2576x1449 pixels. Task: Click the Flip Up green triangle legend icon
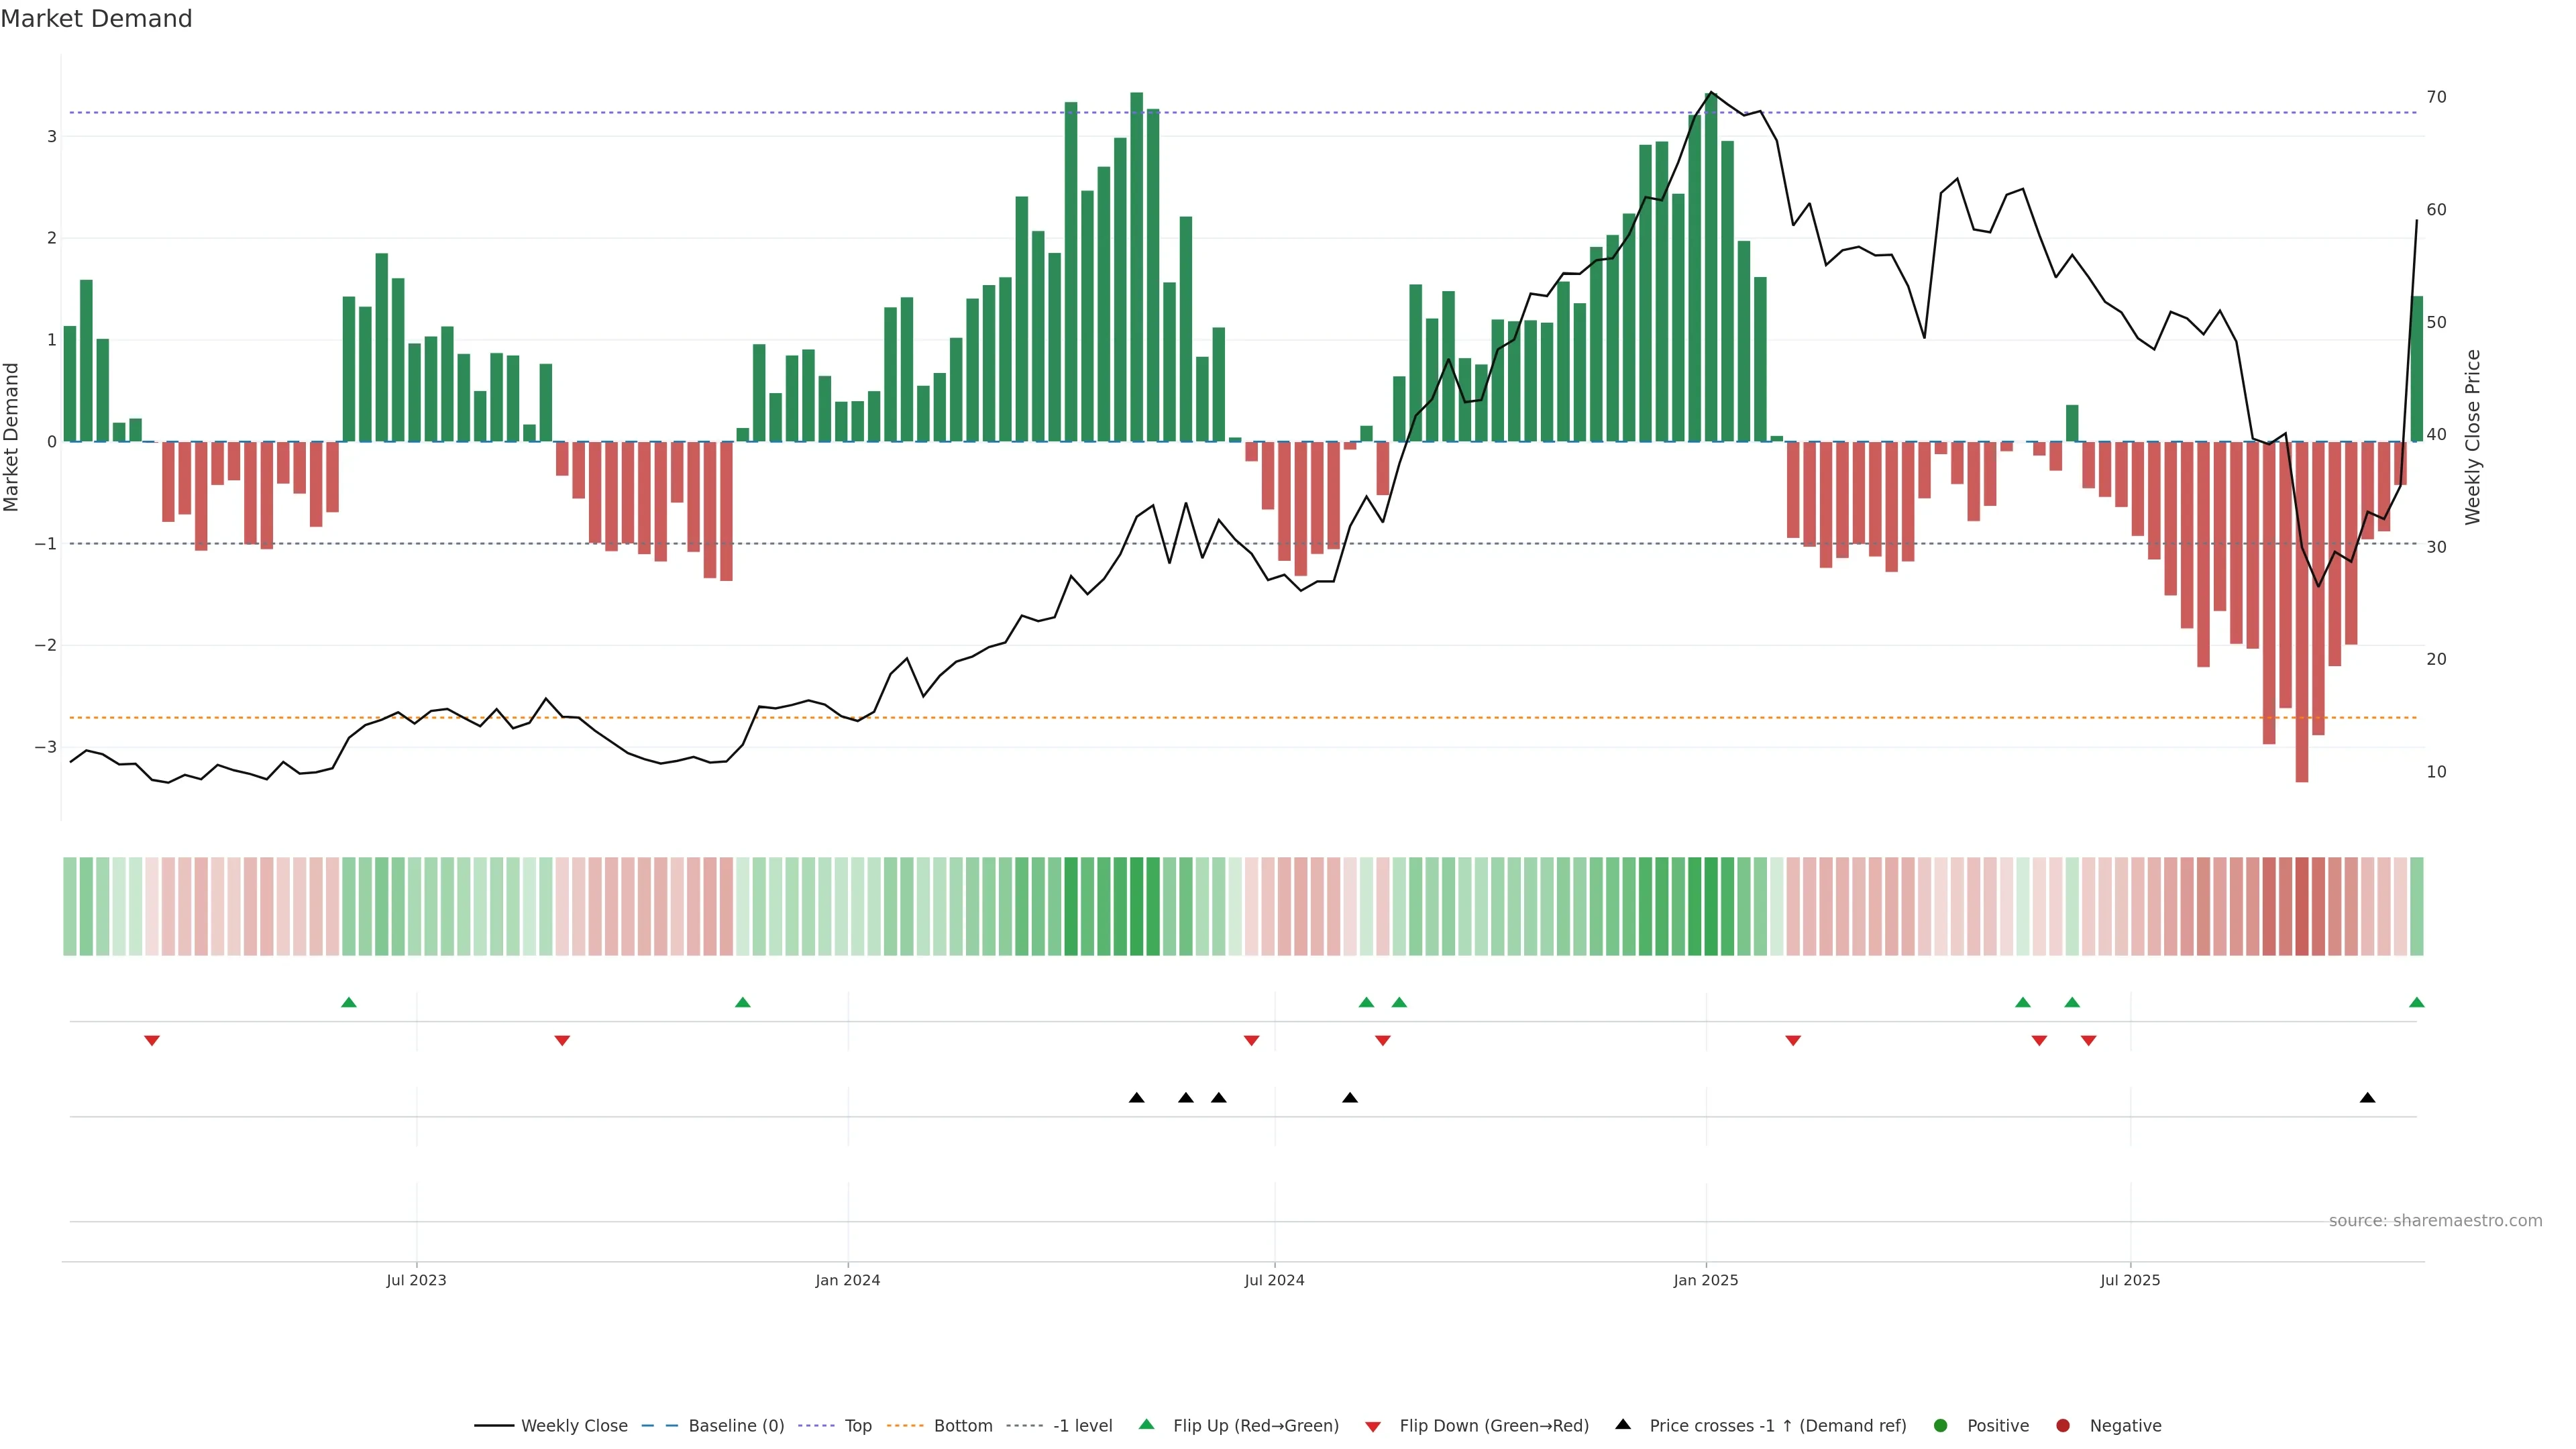[x=1146, y=1424]
